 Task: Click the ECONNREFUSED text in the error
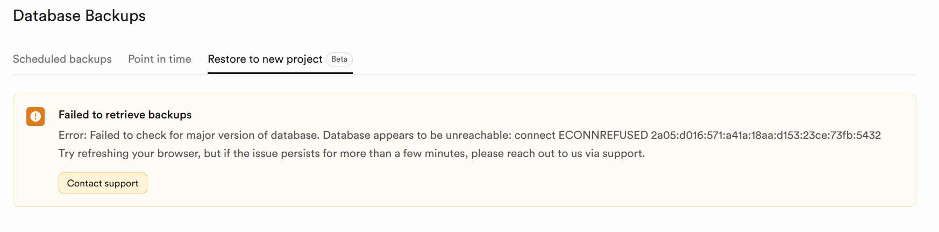(x=603, y=135)
